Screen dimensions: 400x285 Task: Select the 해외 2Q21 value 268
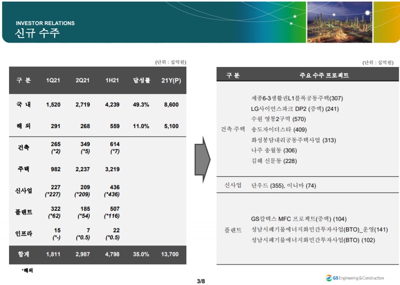(85, 126)
